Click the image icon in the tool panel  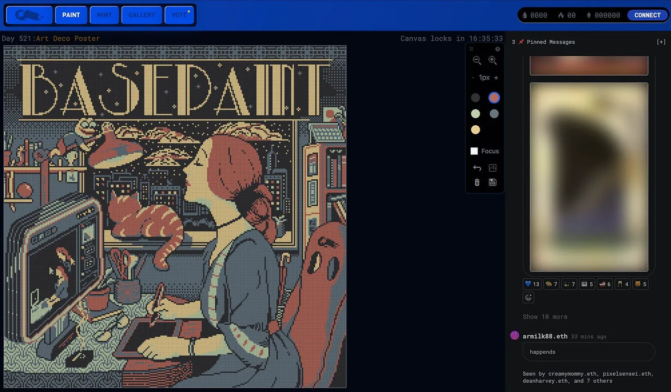493,168
